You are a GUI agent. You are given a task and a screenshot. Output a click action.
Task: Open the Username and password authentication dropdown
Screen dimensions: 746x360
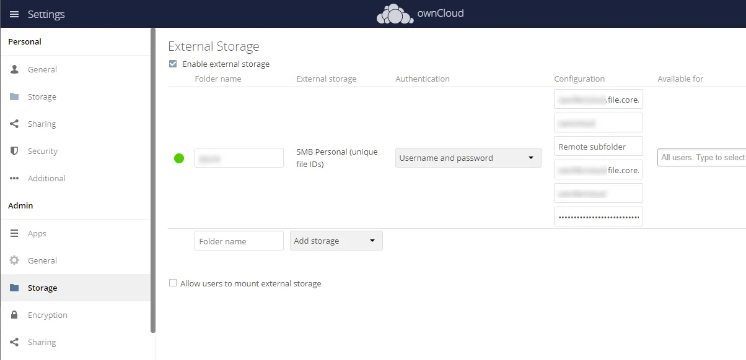coord(468,158)
